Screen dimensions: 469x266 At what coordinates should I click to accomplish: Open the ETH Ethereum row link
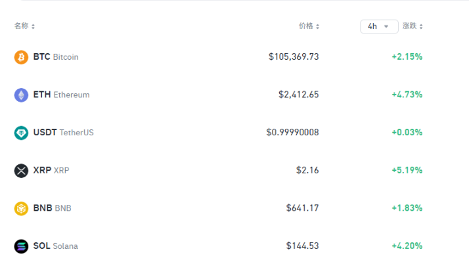coord(61,95)
